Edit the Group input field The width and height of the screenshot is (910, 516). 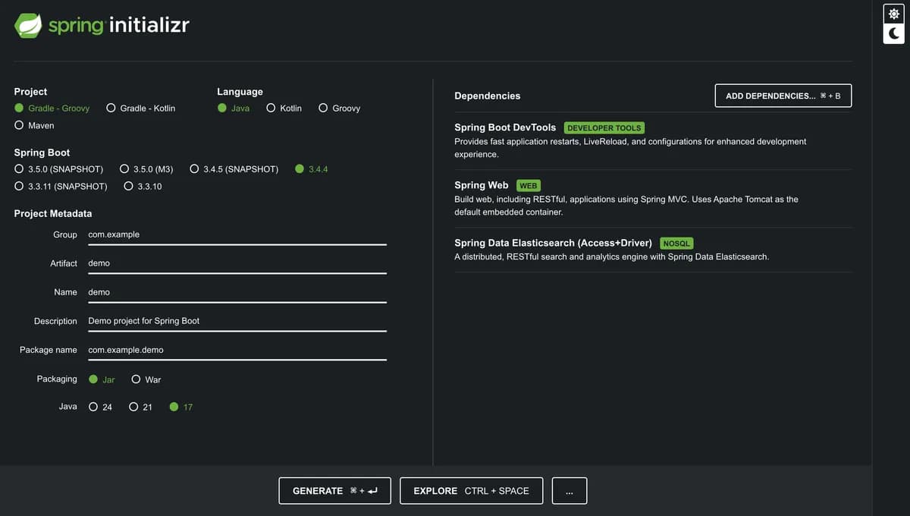pos(237,235)
